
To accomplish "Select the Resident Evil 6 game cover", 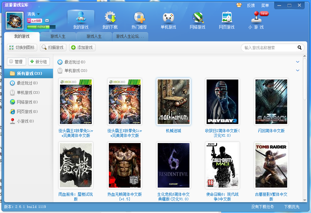I will (174, 165).
